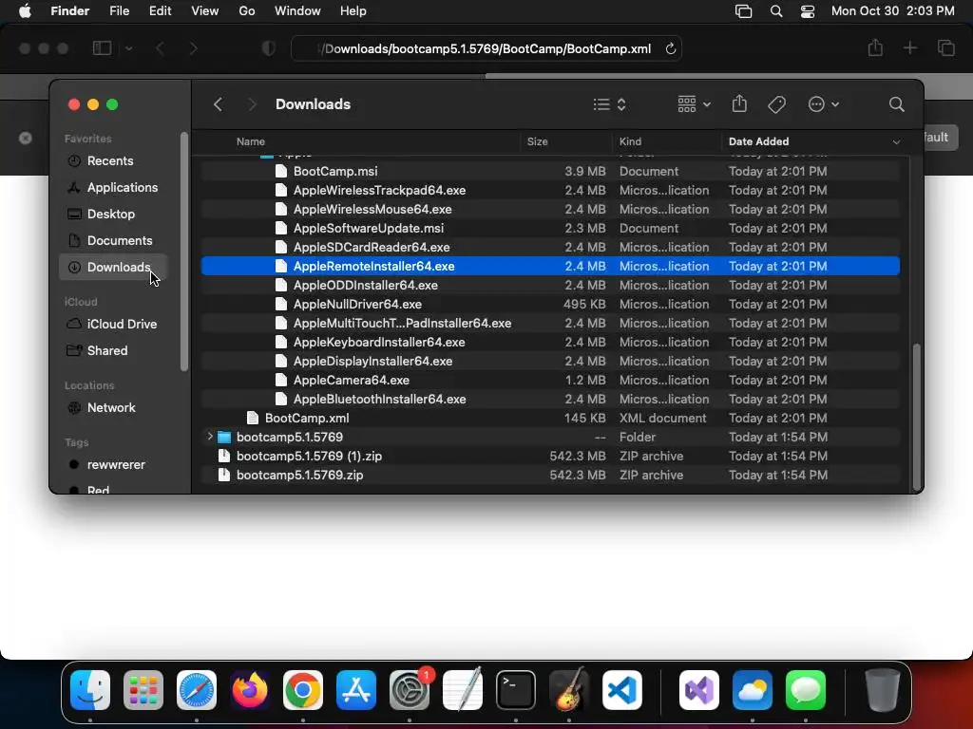Open a new tab in Safari window
Screen dimensions: 973x729
(x=909, y=48)
